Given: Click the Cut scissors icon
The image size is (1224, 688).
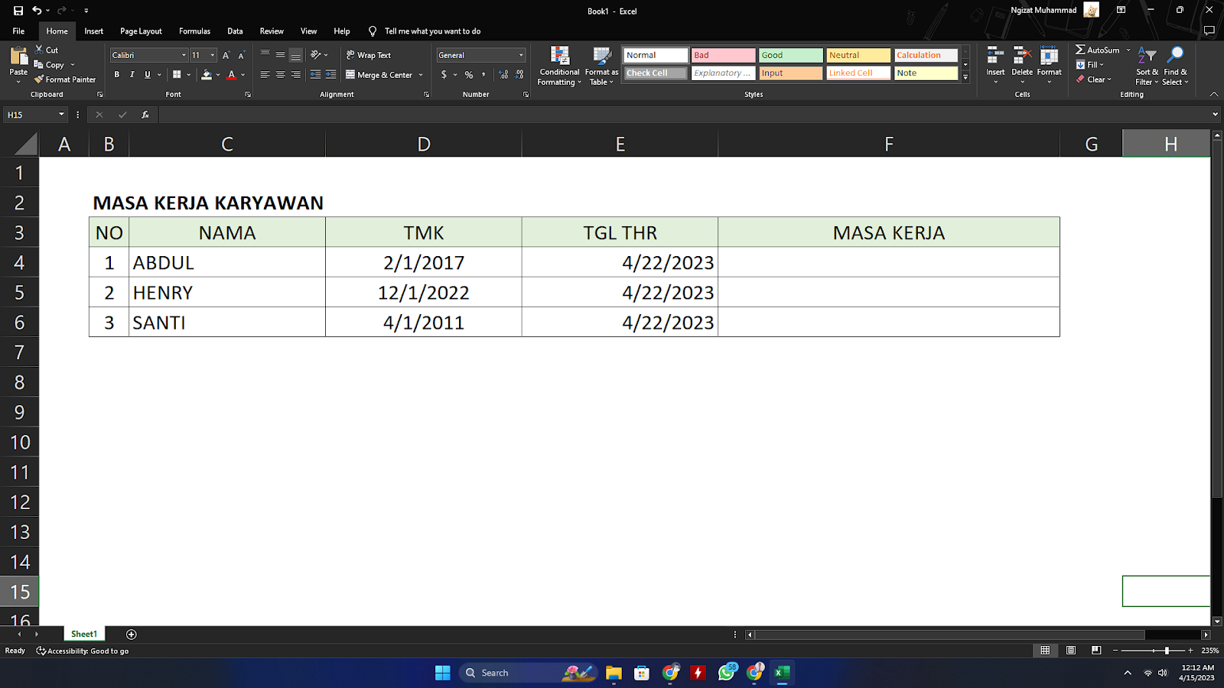Looking at the screenshot, I should click(x=39, y=50).
